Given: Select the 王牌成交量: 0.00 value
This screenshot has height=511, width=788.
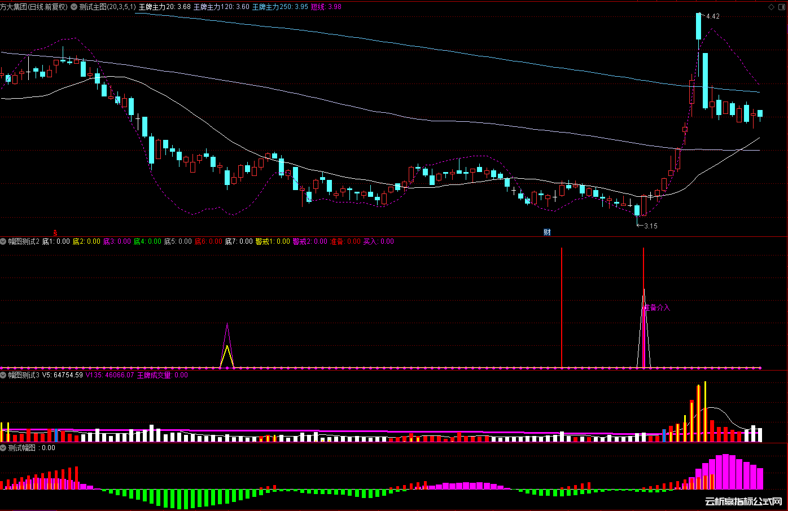Looking at the screenshot, I should tap(163, 375).
